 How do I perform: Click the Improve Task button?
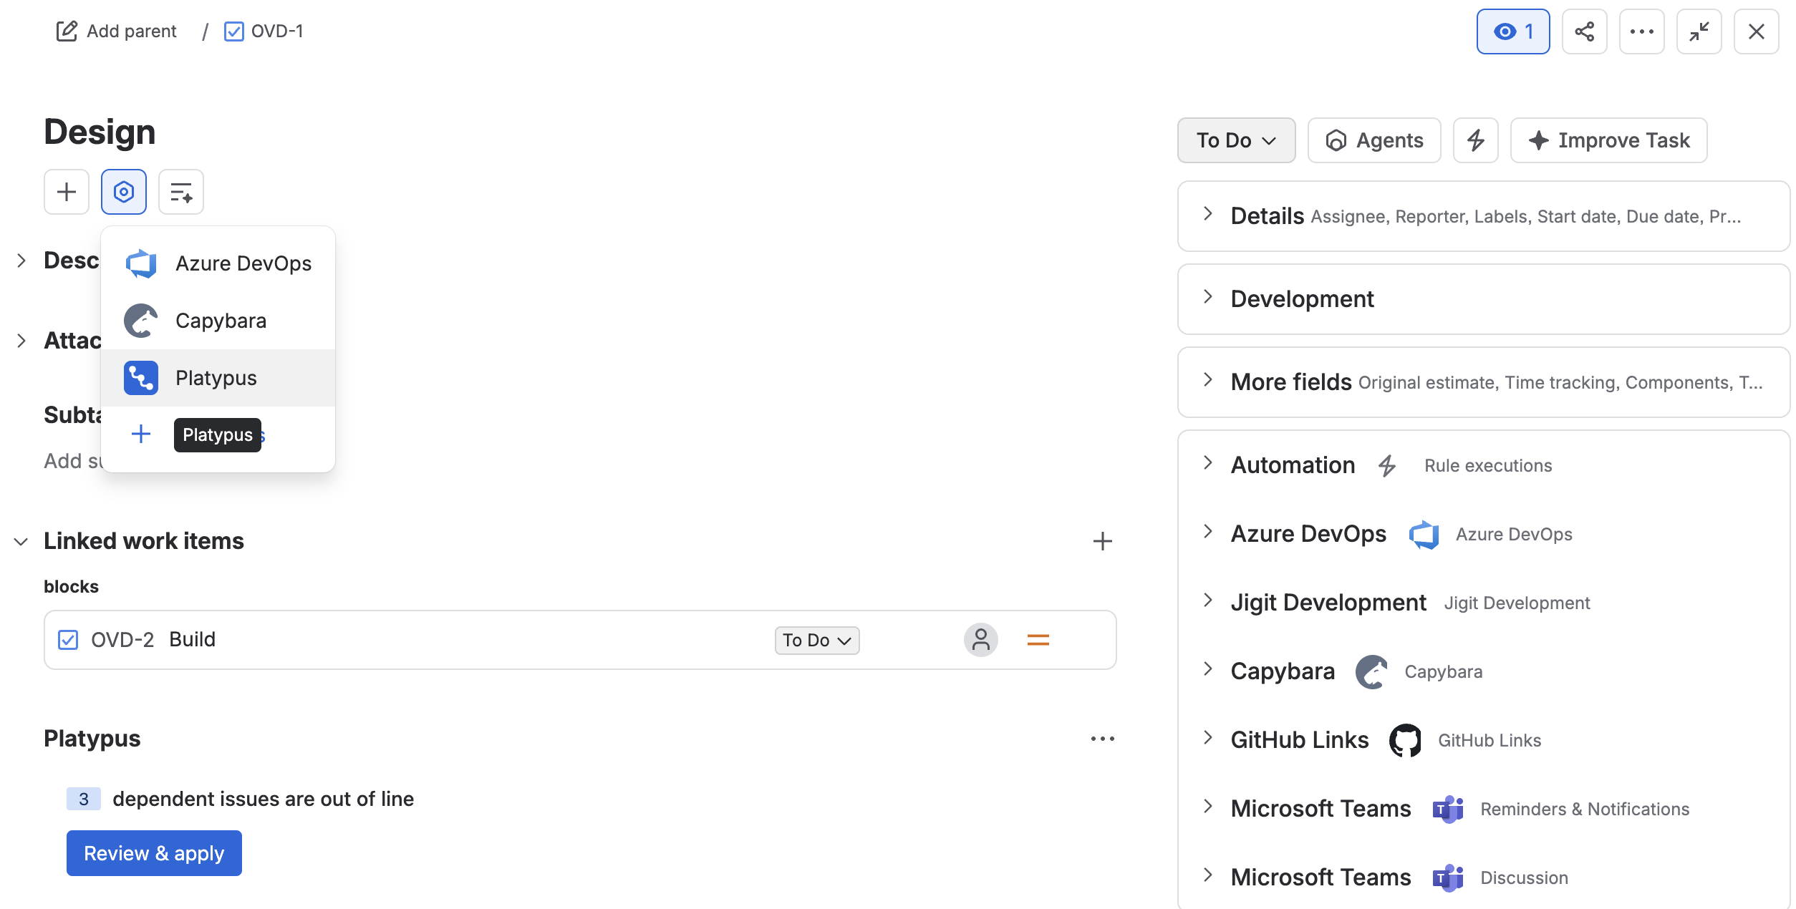tap(1609, 140)
